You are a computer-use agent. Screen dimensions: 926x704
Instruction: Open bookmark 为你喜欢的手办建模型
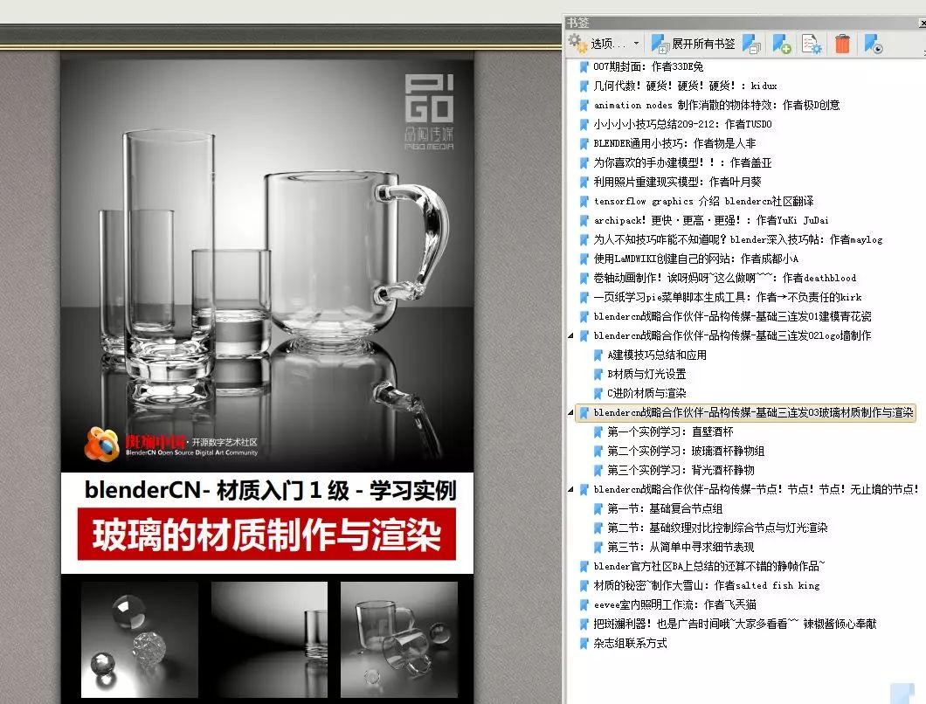682,162
